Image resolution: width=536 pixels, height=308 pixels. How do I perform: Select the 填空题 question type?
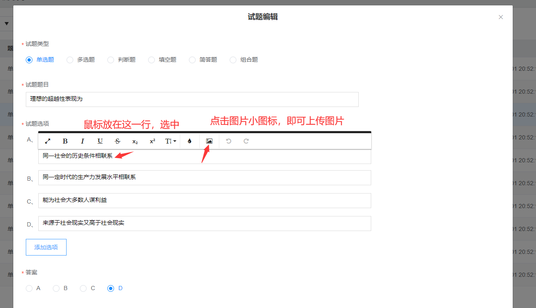(151, 60)
